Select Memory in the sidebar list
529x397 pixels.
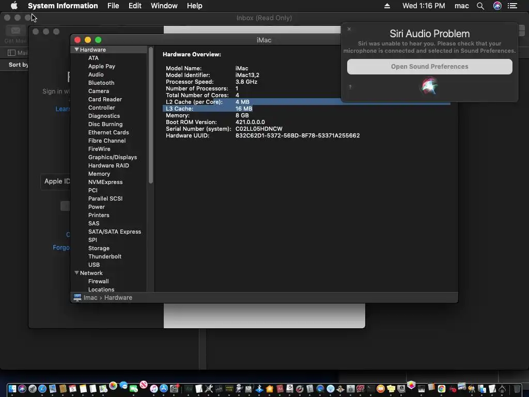(99, 174)
